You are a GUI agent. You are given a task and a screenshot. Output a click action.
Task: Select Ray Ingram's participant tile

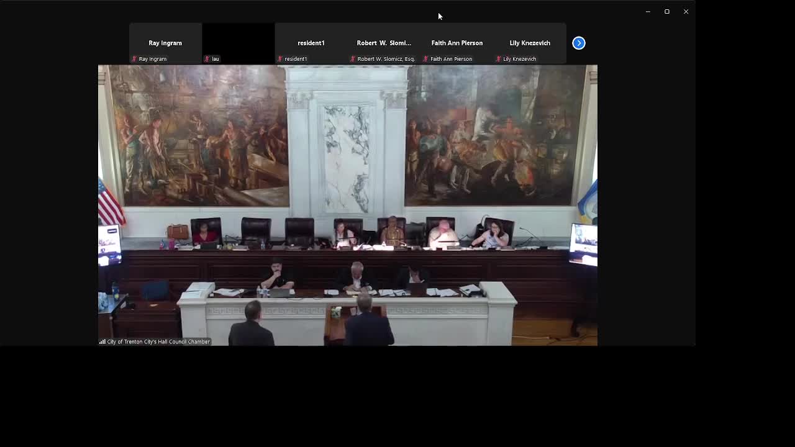[165, 43]
